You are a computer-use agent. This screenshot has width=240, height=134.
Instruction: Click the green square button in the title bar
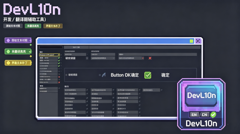[x=191, y=41]
